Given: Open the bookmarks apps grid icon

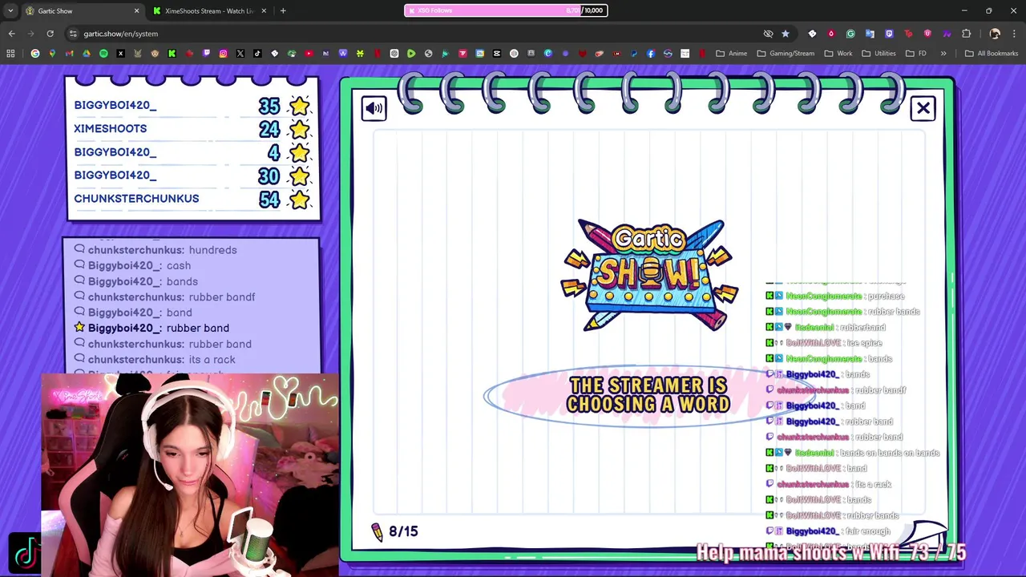Looking at the screenshot, I should (x=10, y=54).
